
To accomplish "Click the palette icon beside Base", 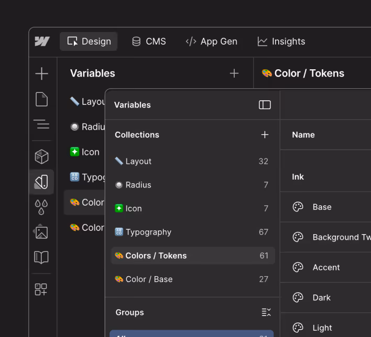I will 298,207.
